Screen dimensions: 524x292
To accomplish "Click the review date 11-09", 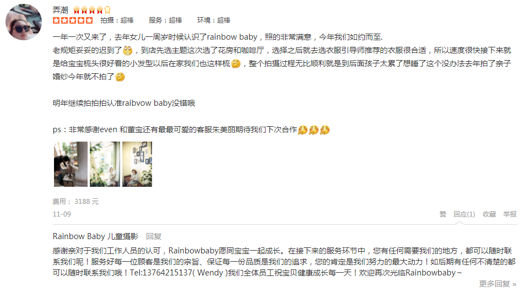I will tap(62, 214).
